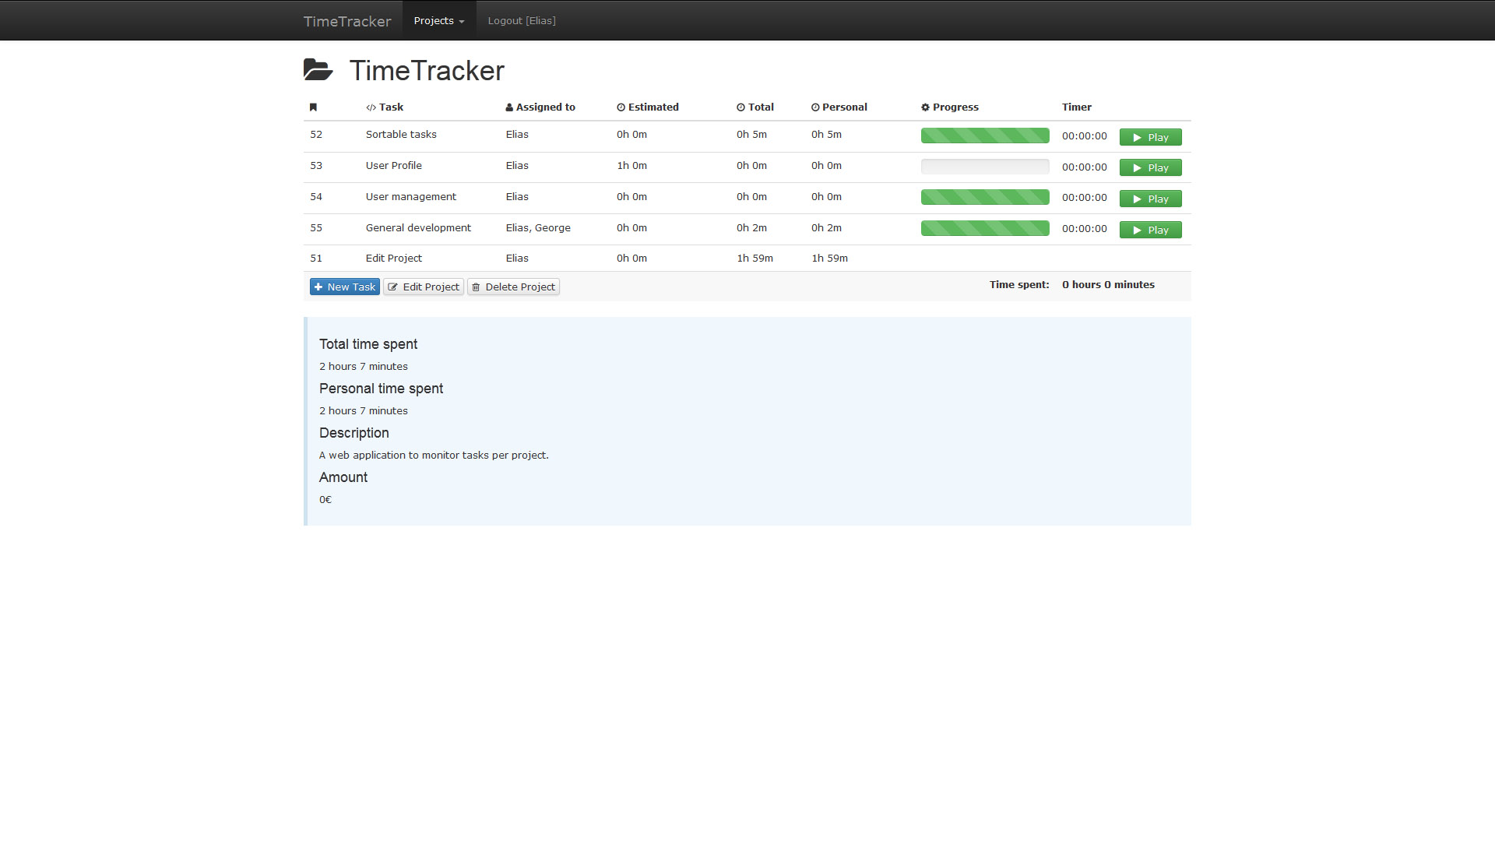This screenshot has height=841, width=1495.
Task: Click the clock icon beside Personal header
Action: pyautogui.click(x=815, y=107)
